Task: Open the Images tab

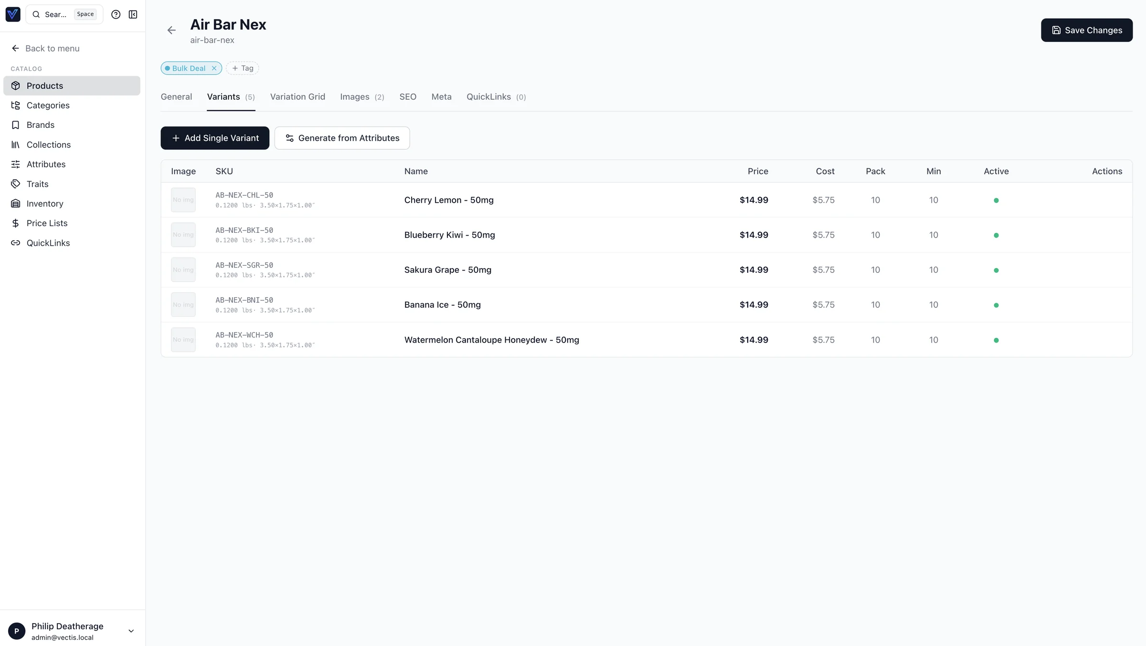Action: 355,96
